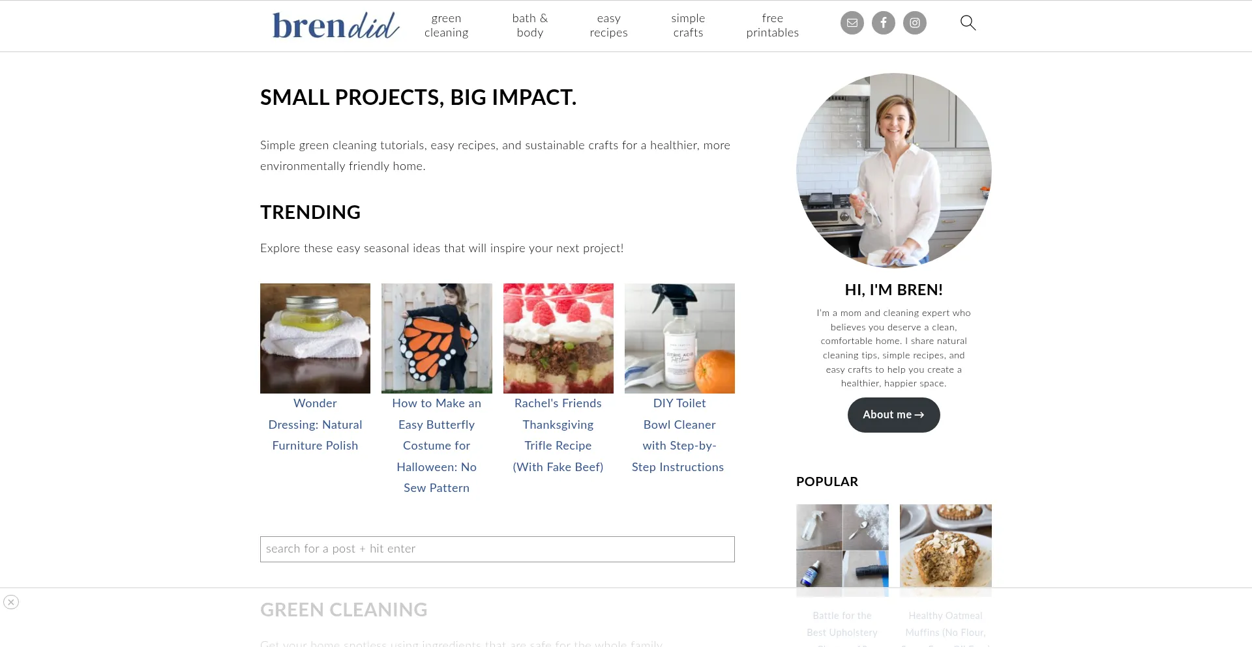Viewport: 1252px width, 647px height.
Task: Focus the search for a post field
Action: [497, 549]
